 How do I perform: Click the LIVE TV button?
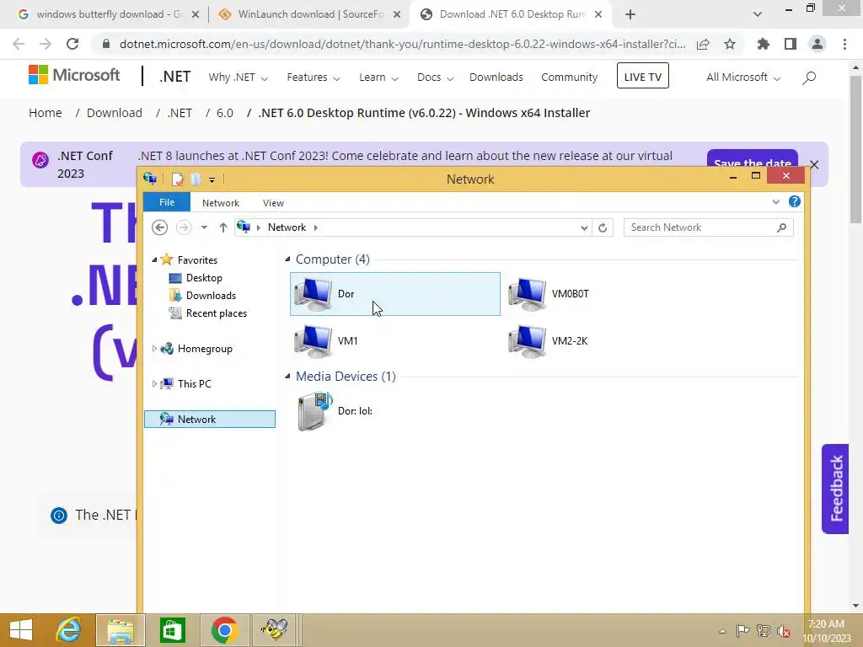pyautogui.click(x=643, y=76)
